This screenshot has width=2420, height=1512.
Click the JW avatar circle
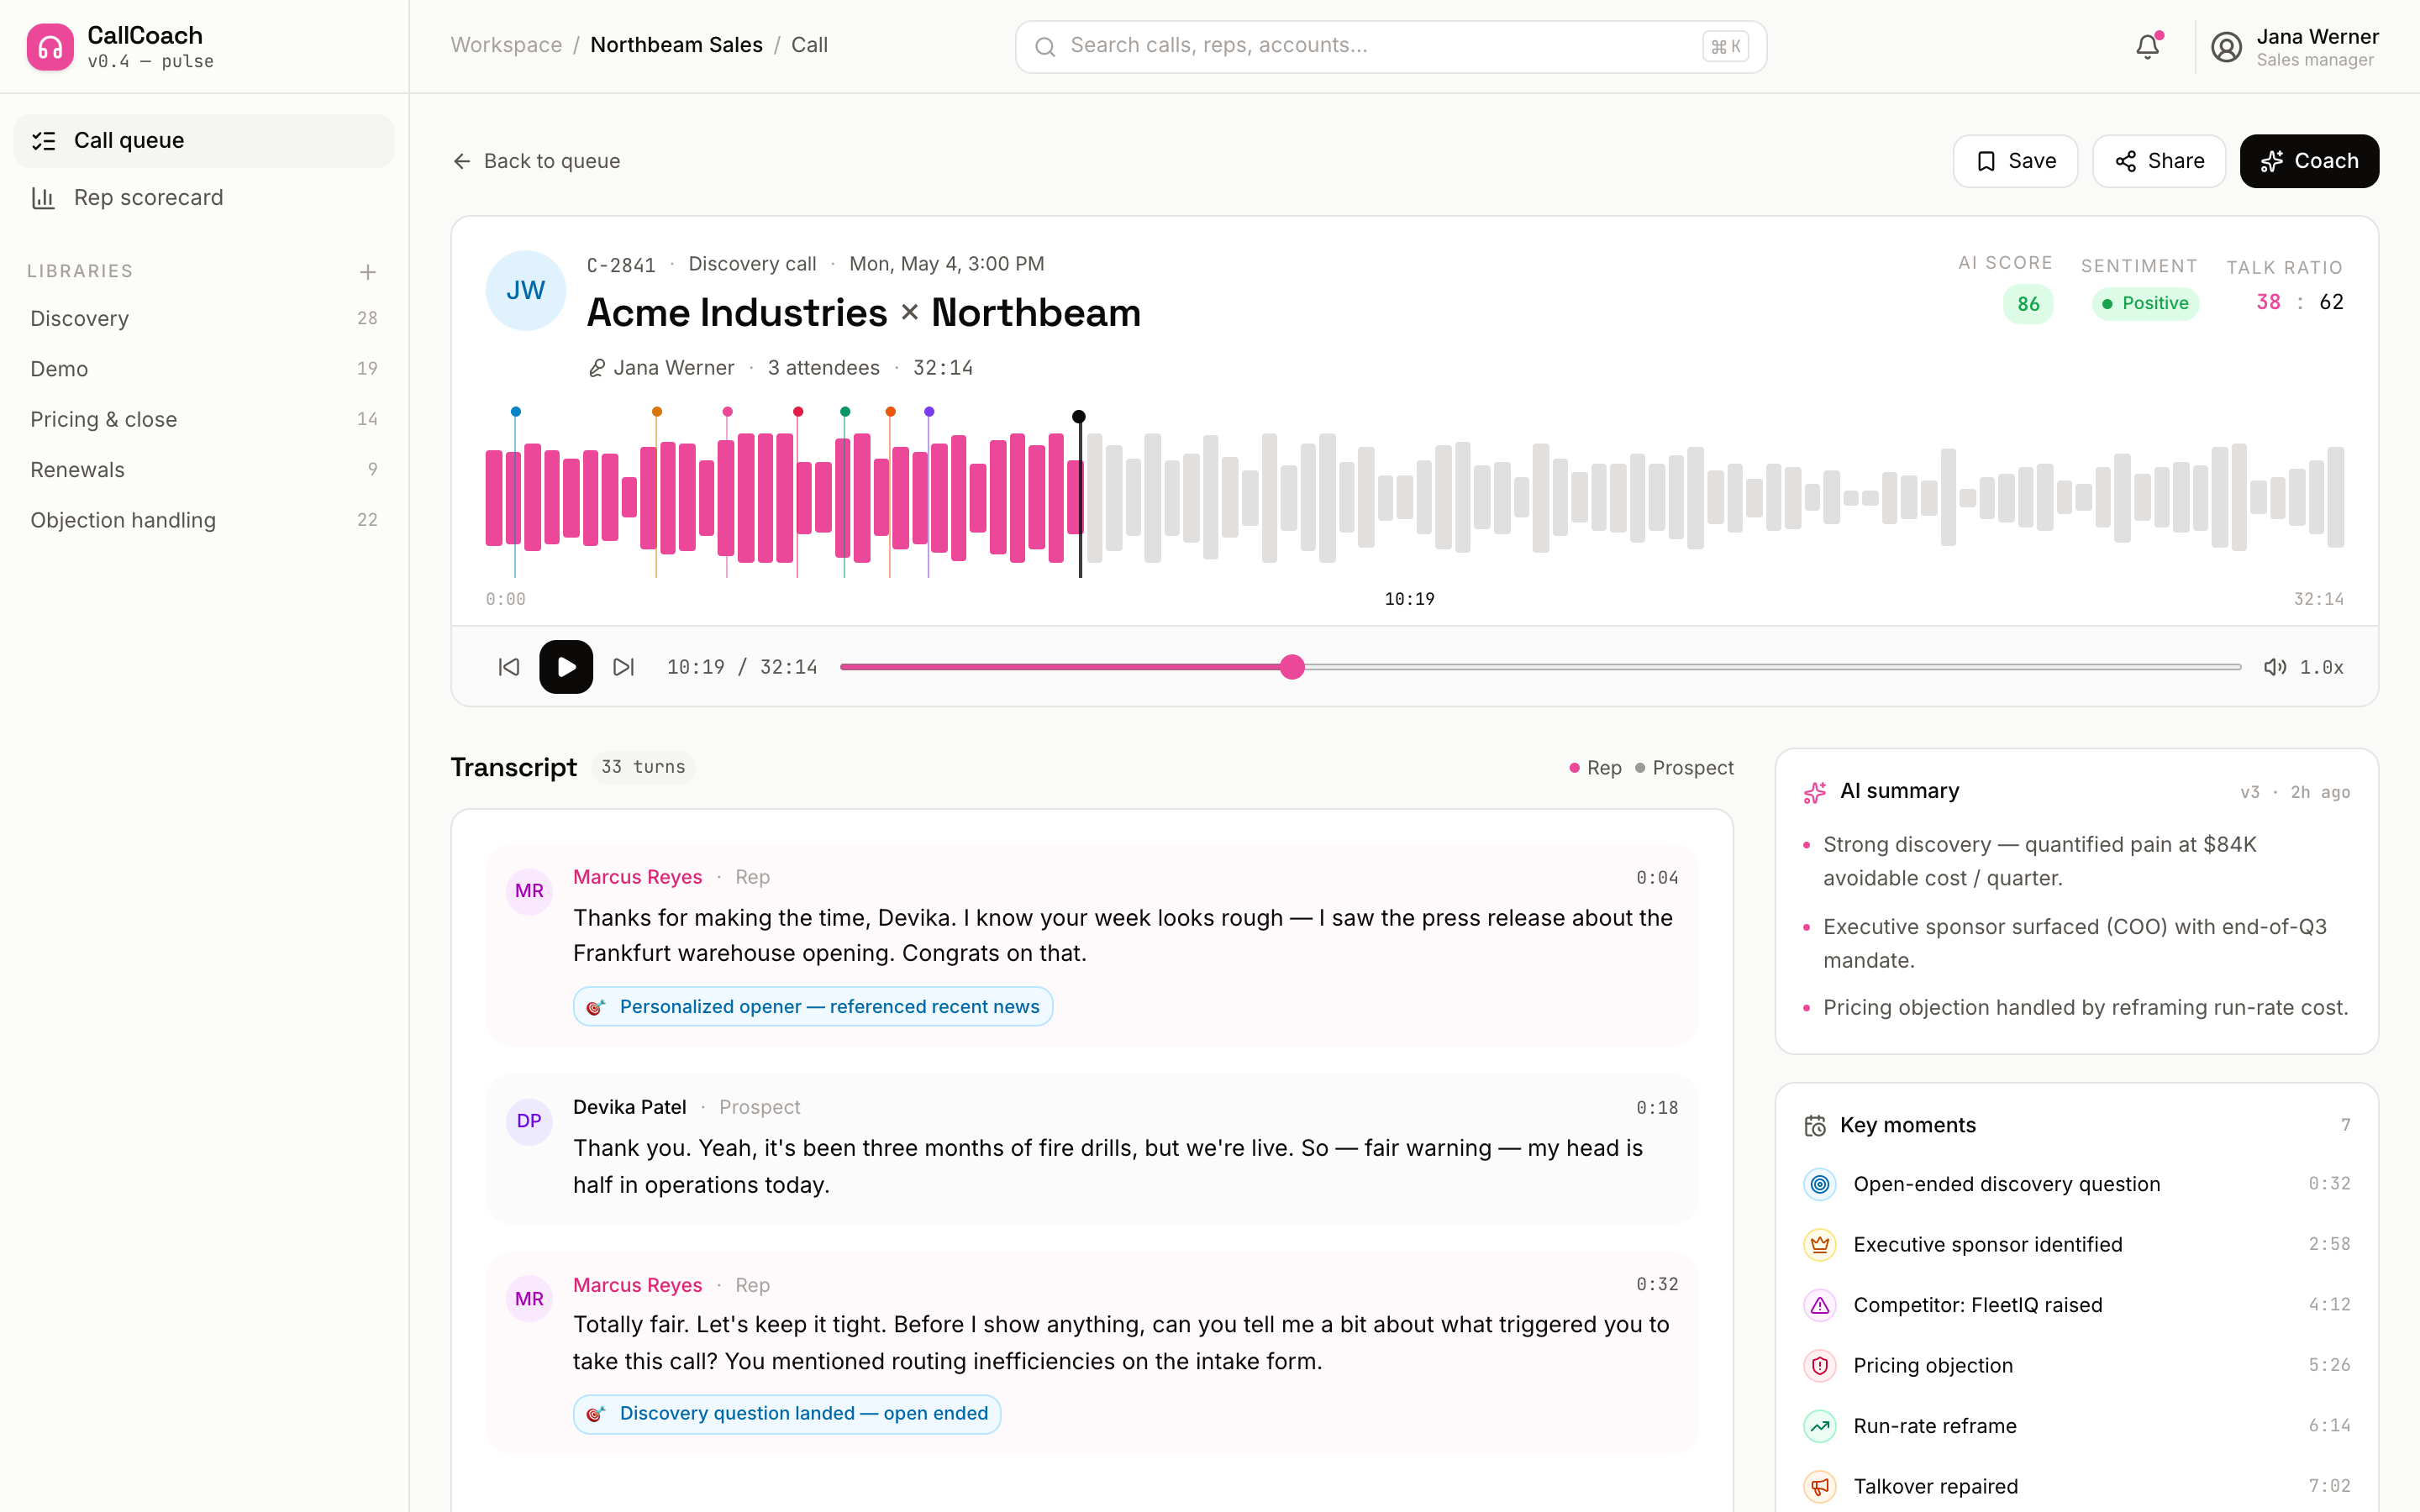point(525,291)
